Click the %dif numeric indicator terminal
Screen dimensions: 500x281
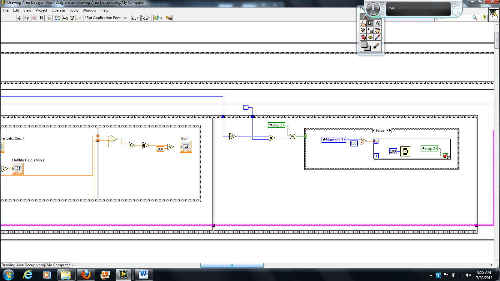[186, 147]
